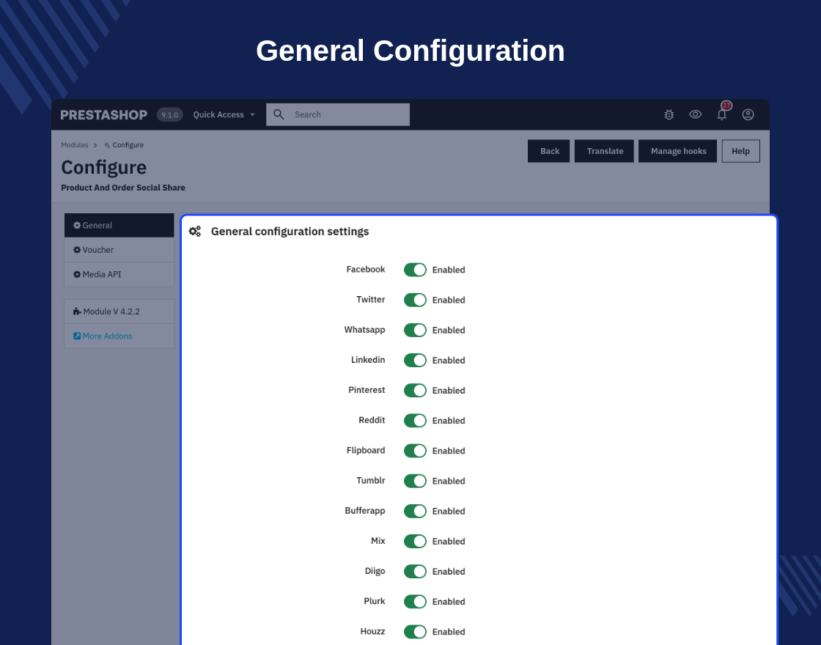Click the gear icon beside General
This screenshot has width=821, height=645.
tap(77, 225)
